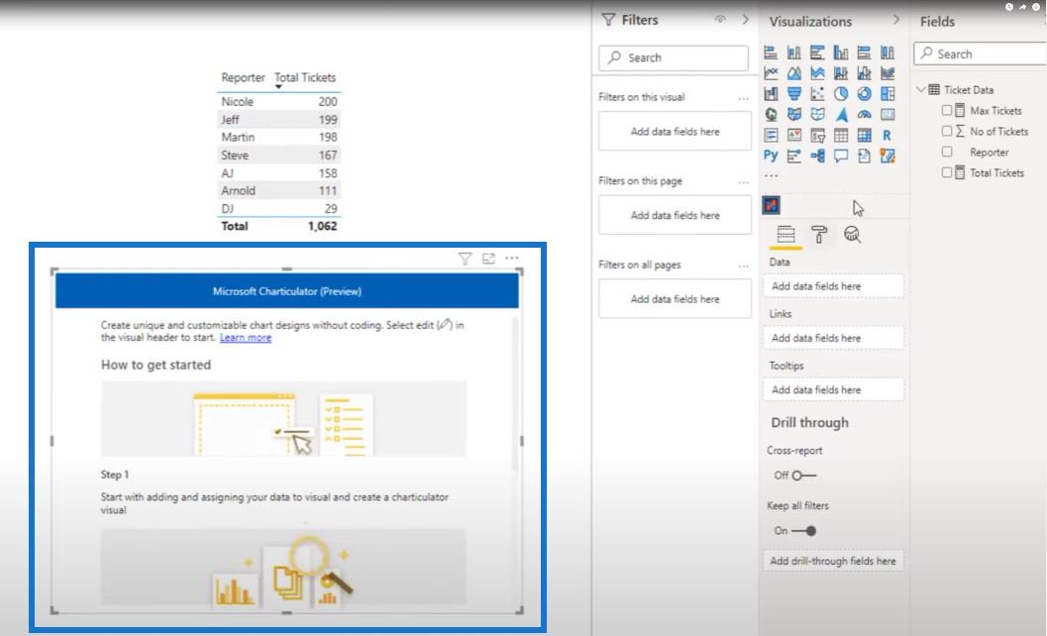This screenshot has height=636, width=1047.
Task: Open filter icon in visual header
Action: tap(466, 259)
